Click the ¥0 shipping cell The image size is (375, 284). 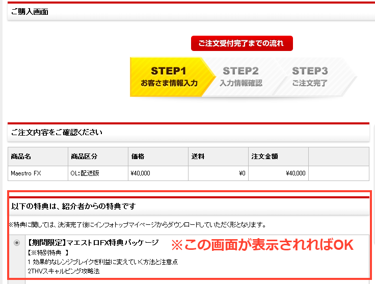pos(218,173)
